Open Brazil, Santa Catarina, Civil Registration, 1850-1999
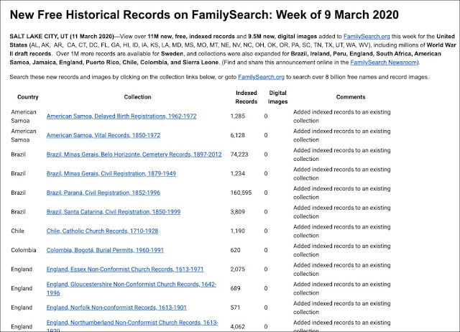Viewport: 460px width, 332px height. [114, 212]
